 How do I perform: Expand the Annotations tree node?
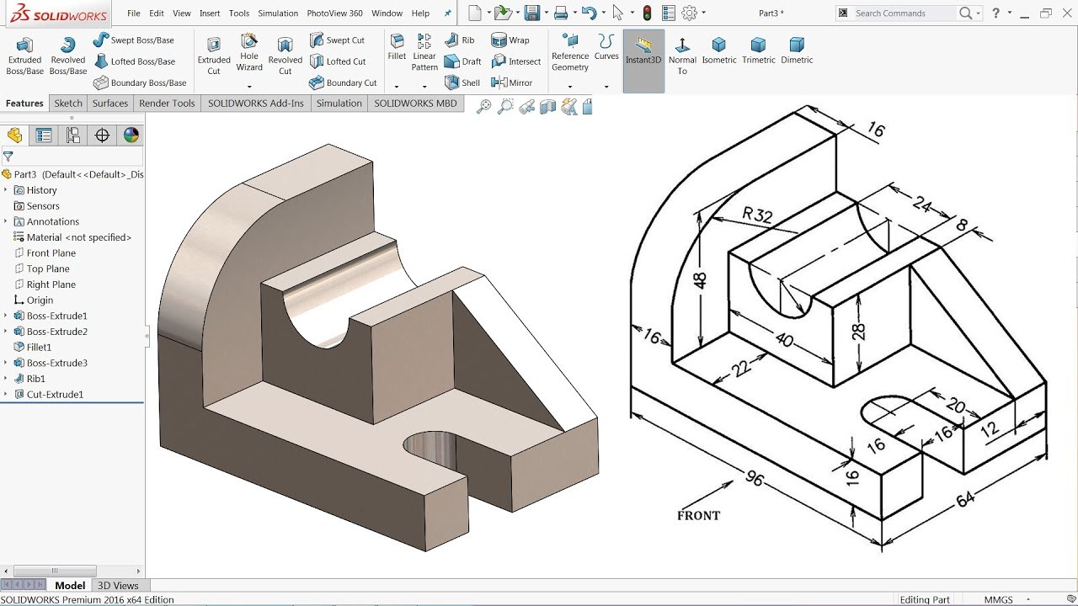pos(6,222)
